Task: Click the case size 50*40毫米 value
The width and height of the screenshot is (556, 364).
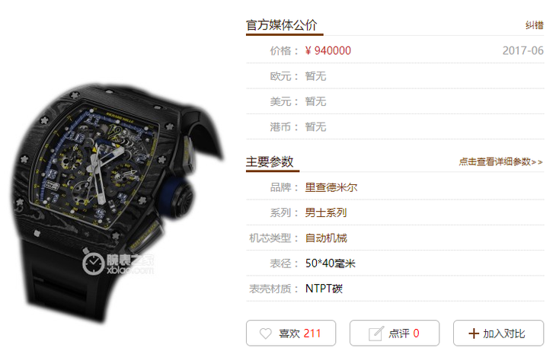Action: [330, 263]
